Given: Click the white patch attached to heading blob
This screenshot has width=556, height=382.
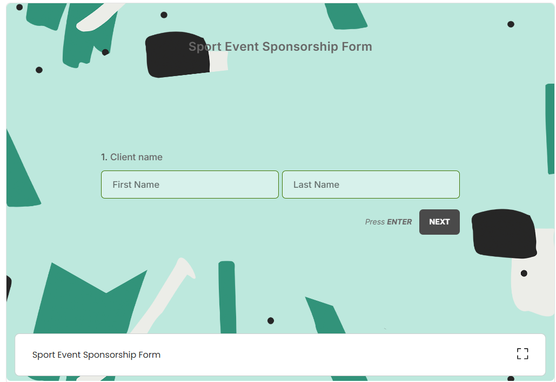Looking at the screenshot, I should (218, 62).
